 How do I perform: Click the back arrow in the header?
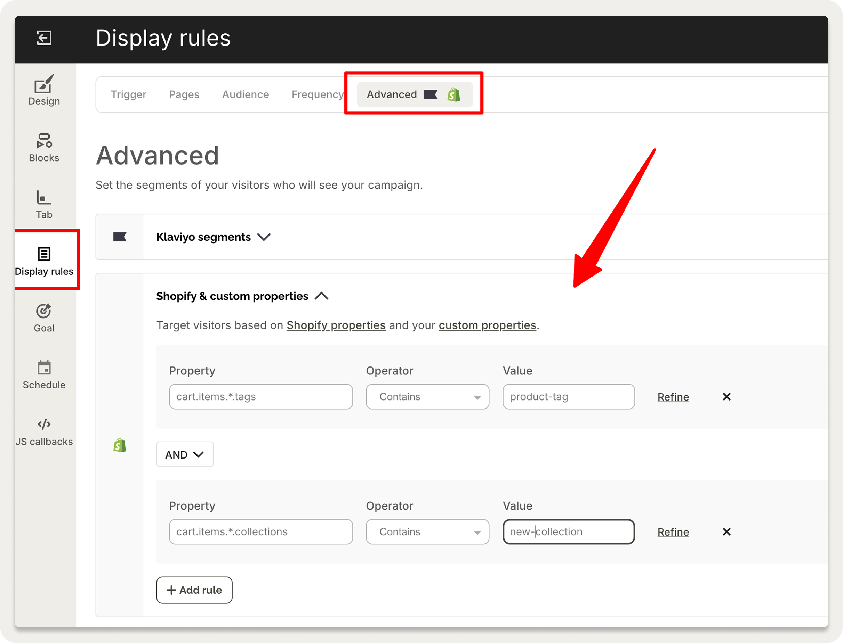click(44, 38)
